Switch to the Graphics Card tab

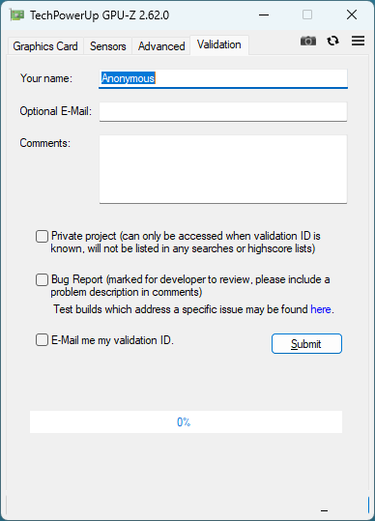(x=45, y=46)
